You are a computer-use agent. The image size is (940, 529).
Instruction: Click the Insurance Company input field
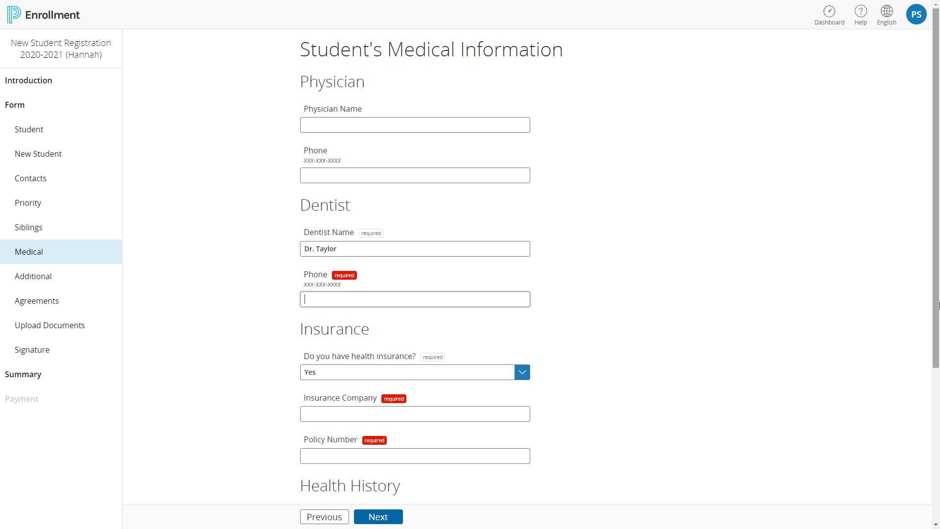(x=415, y=414)
